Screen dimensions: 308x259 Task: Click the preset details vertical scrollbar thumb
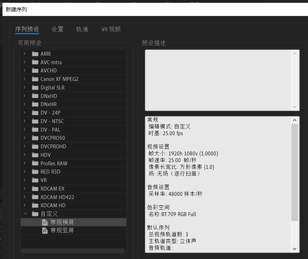click(295, 172)
